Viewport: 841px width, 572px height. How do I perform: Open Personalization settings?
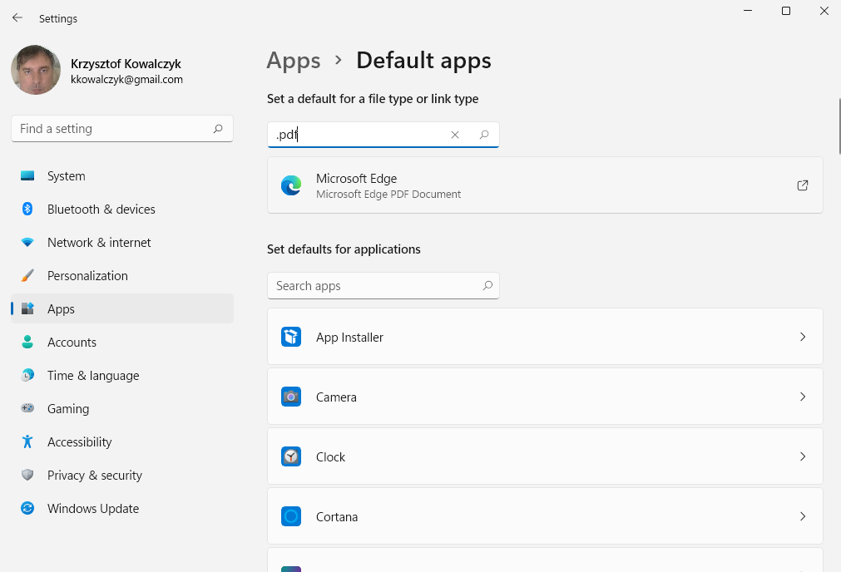pyautogui.click(x=122, y=275)
